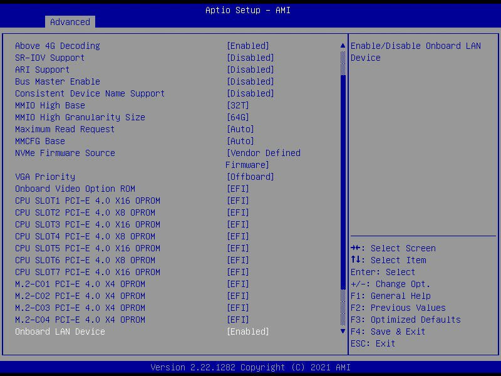The height and width of the screenshot is (376, 501).
Task: Toggle Bus Master Enable [Disabled] value
Action: click(x=250, y=81)
